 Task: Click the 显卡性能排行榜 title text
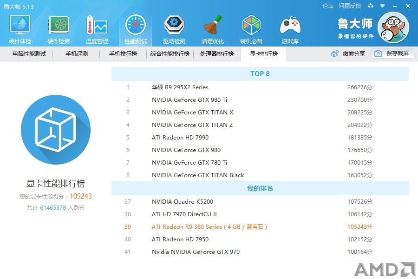pyautogui.click(x=56, y=183)
